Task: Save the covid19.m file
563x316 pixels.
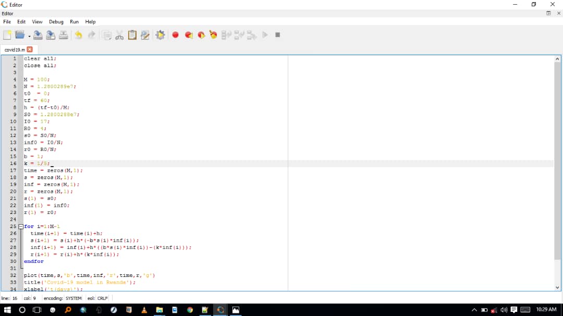Action: coord(38,35)
